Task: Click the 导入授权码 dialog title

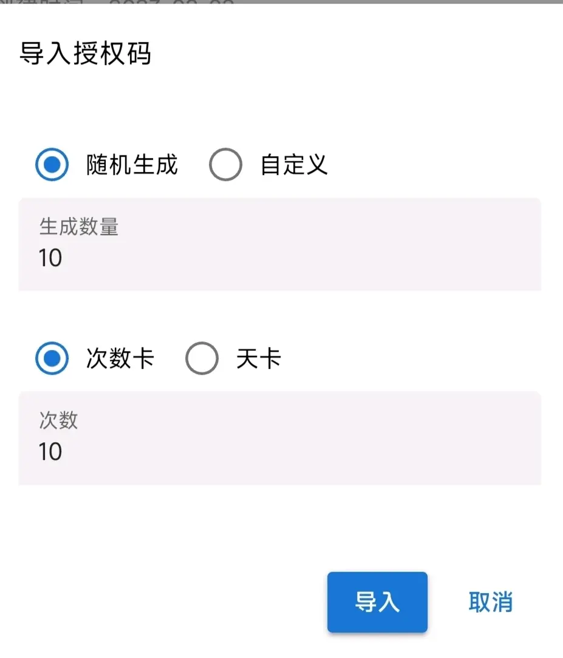Action: [86, 53]
